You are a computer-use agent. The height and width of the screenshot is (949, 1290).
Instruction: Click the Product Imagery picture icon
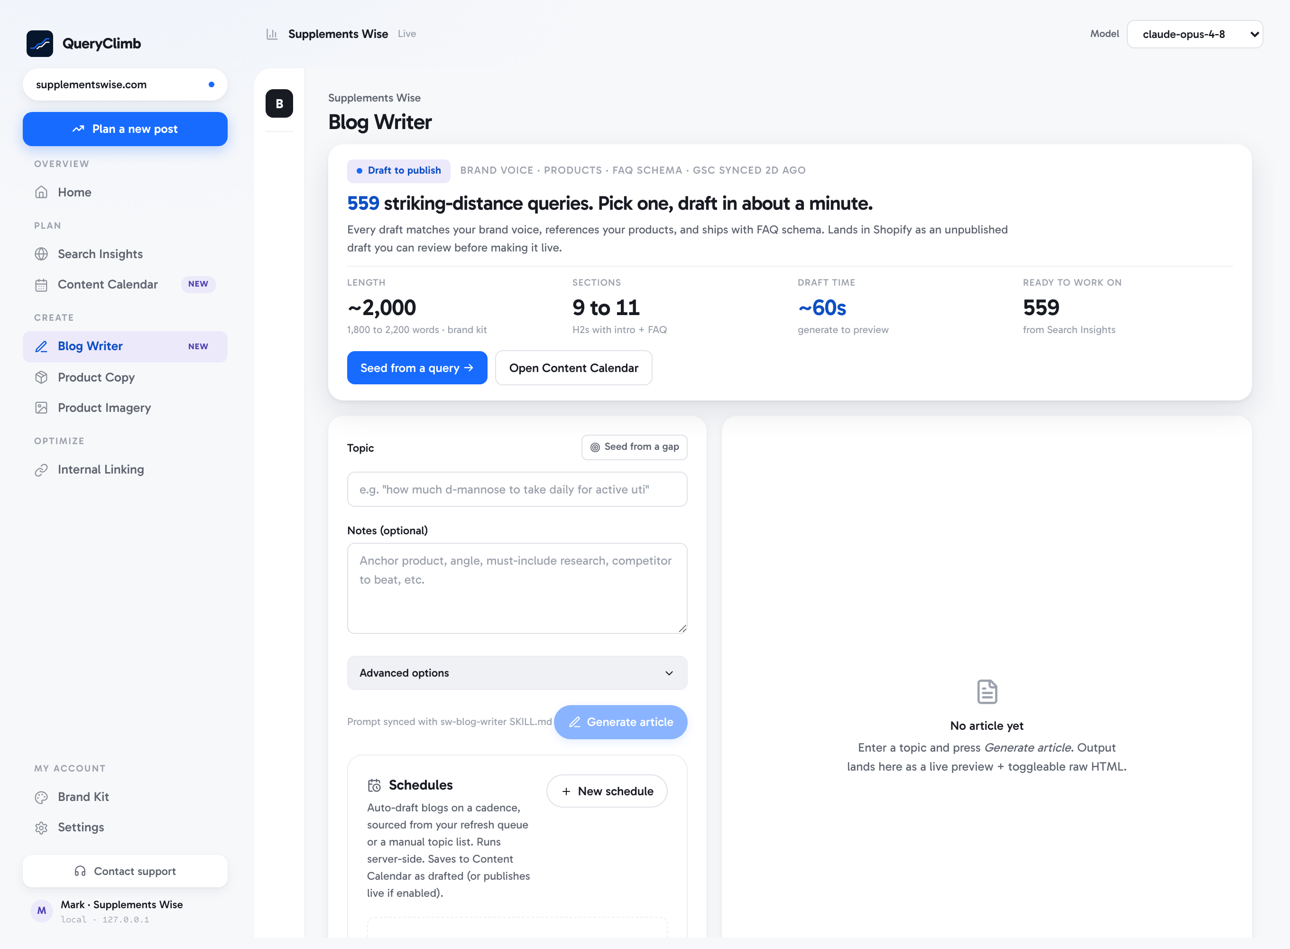(x=41, y=408)
